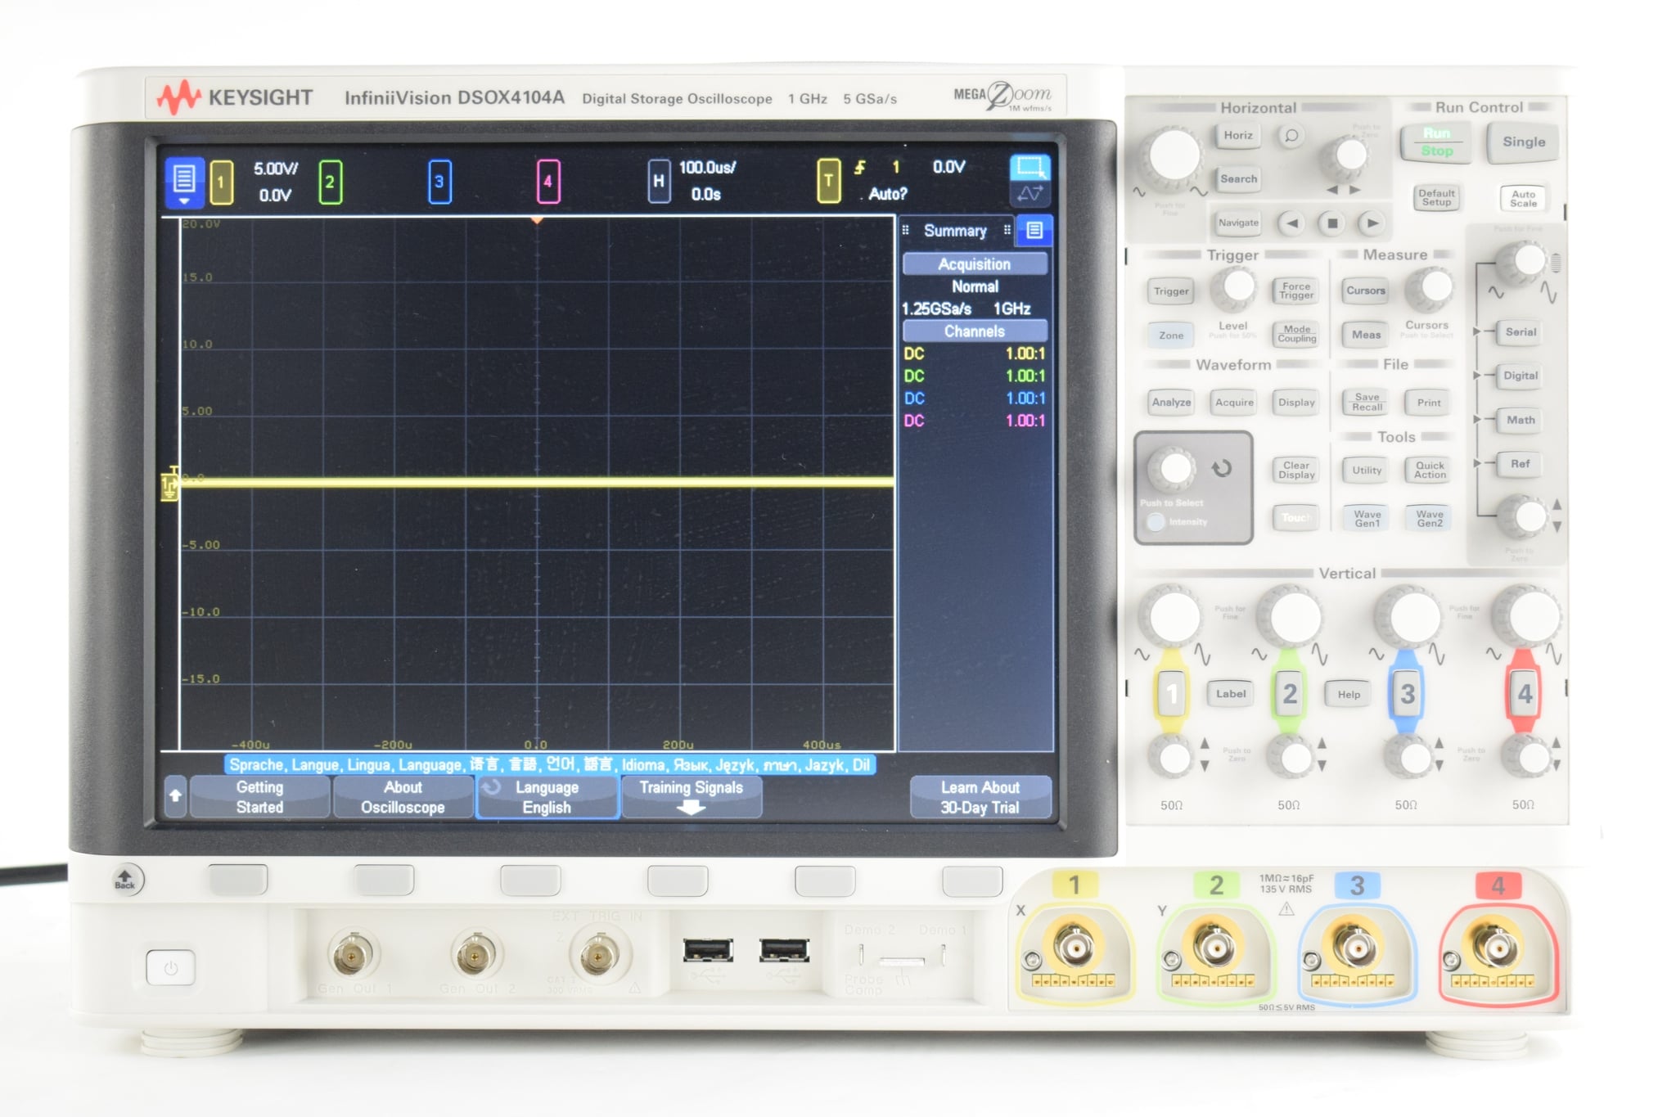Screen dimensions: 1676x1117
Task: Expand the Training Signals softkey menu
Action: (692, 797)
